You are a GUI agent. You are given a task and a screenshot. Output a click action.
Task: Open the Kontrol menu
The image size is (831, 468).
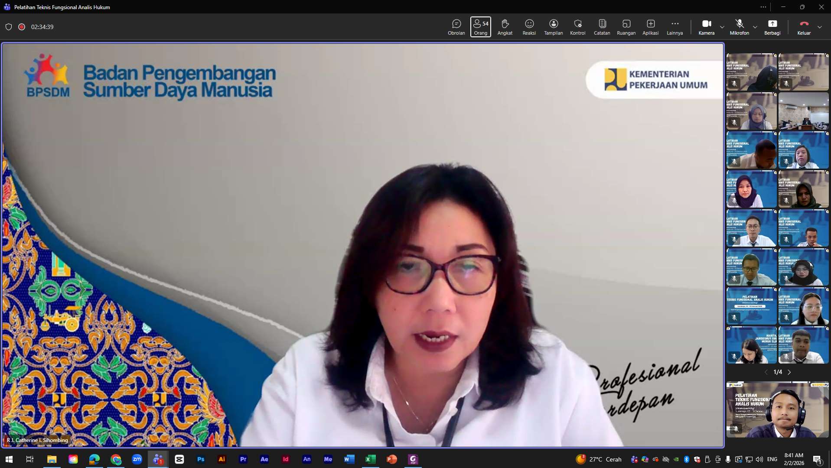(577, 27)
